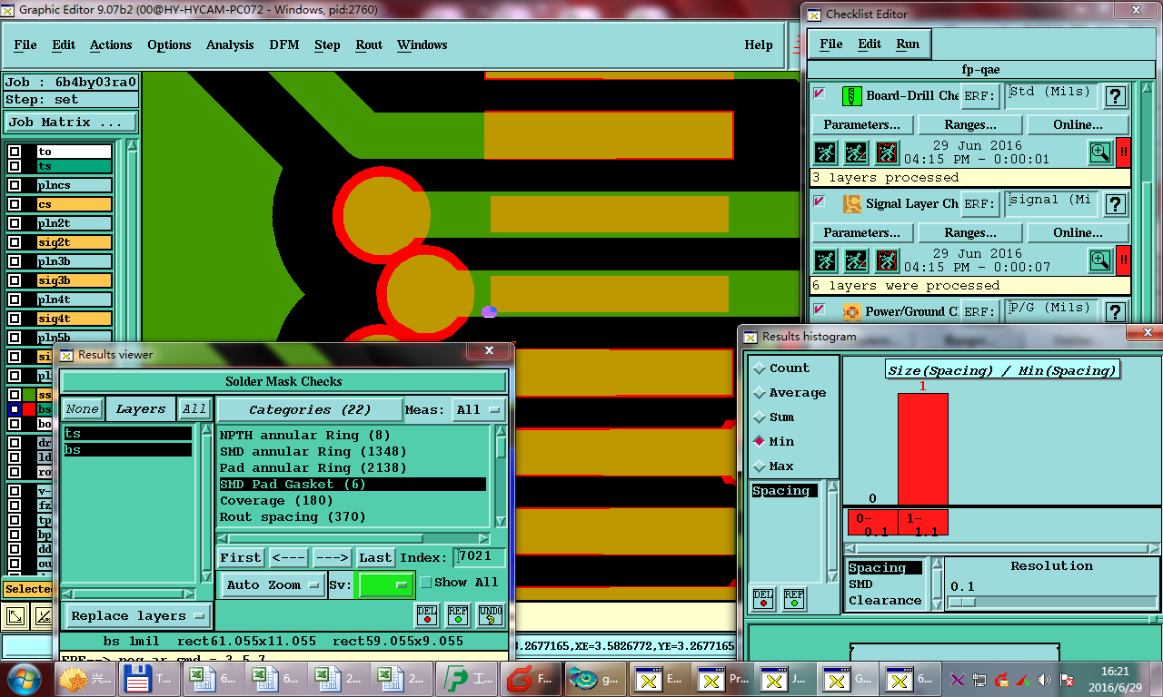Open File menu in Graphic Editor
The width and height of the screenshot is (1163, 697).
(25, 45)
